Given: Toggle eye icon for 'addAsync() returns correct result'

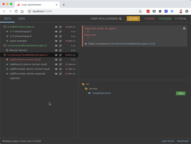Looking at the screenshot, I should point(56,64).
